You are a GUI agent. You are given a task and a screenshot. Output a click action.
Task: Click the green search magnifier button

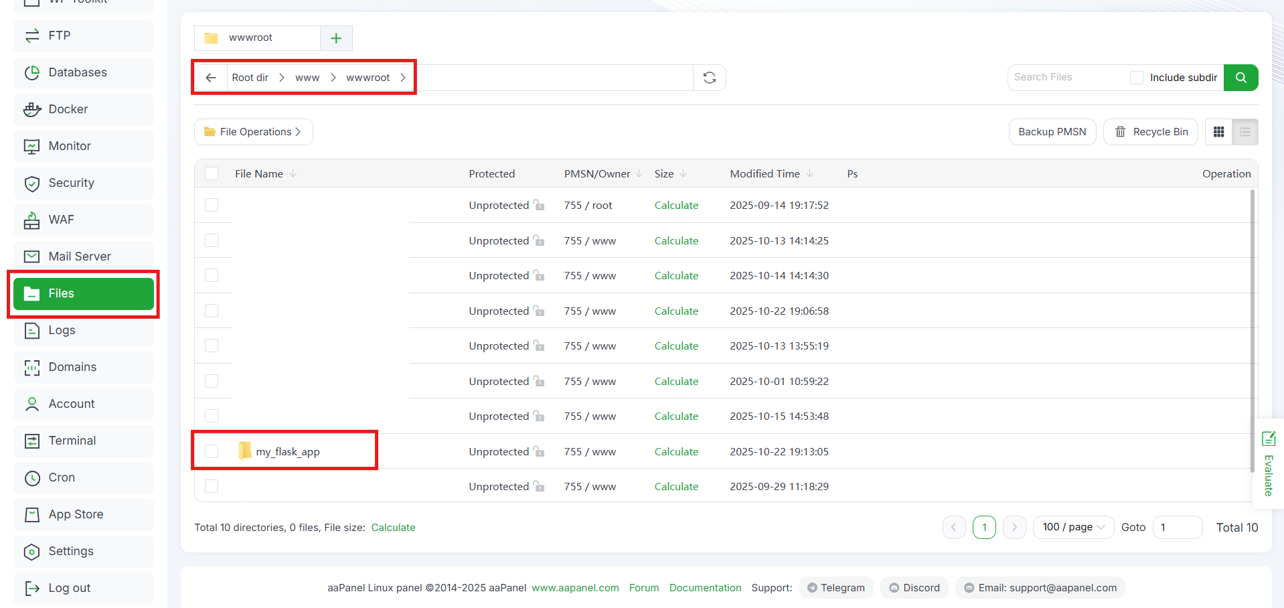(1240, 78)
